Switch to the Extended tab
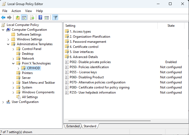 tap(73, 126)
